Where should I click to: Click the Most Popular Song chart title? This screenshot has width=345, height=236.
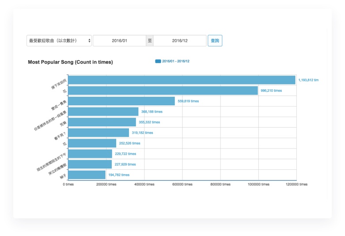(70, 62)
